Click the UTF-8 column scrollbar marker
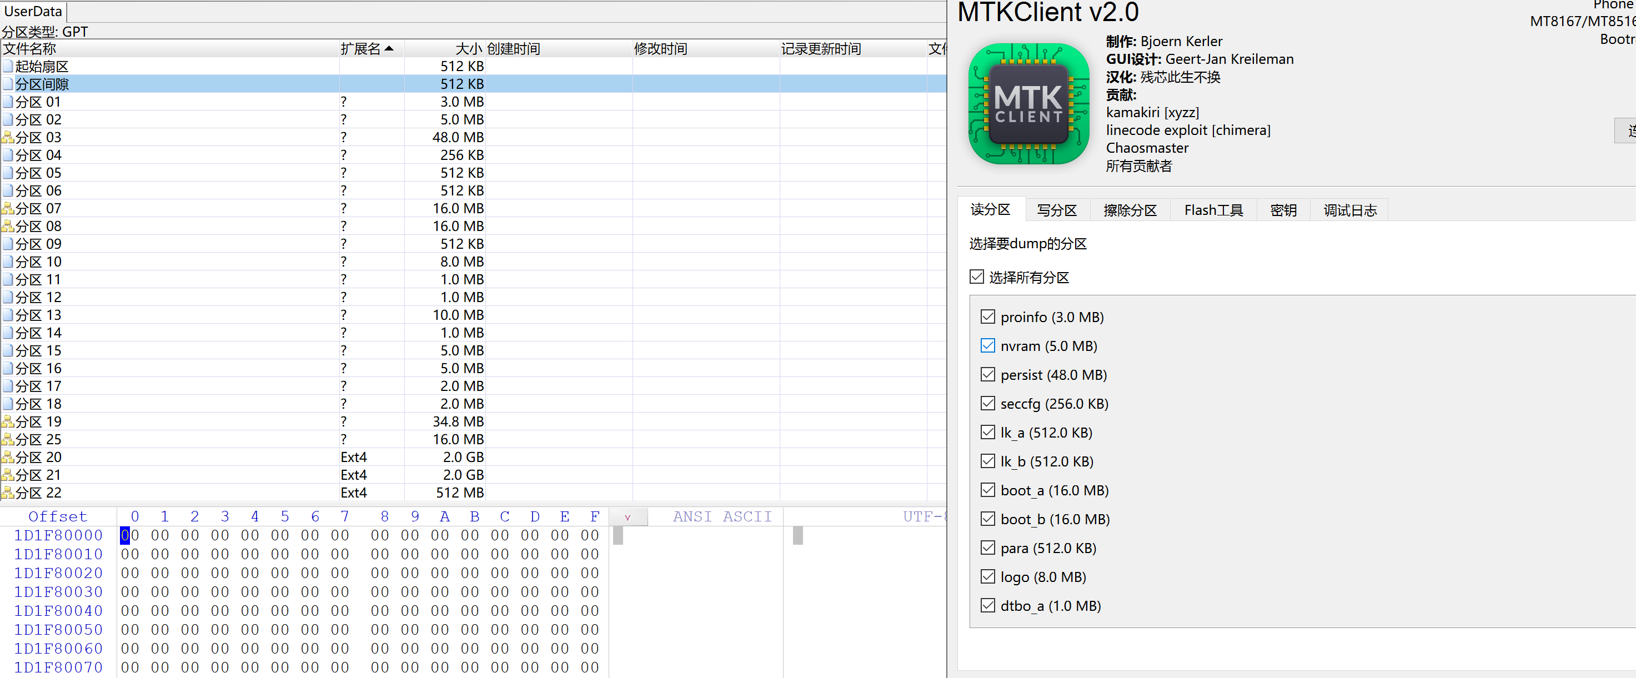Screen dimensions: 1636x678 tap(797, 536)
